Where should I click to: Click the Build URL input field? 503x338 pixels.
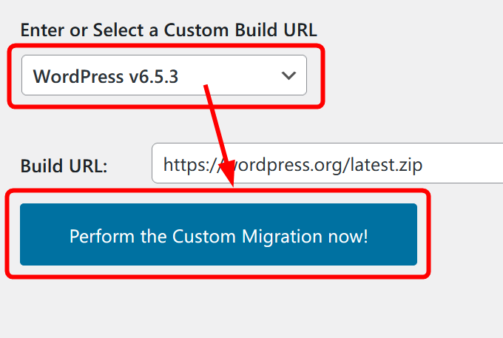325,163
